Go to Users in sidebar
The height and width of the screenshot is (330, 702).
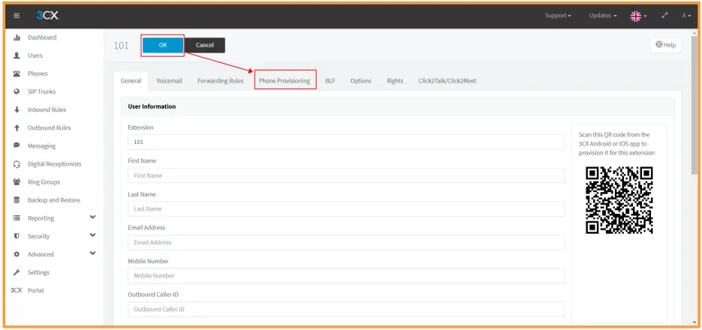35,55
